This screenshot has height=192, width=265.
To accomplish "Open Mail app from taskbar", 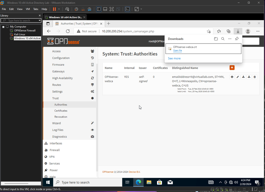I will click(170, 182).
